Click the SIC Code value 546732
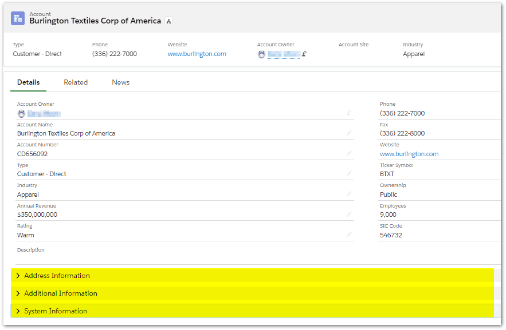The height and width of the screenshot is (330, 506). tap(391, 235)
